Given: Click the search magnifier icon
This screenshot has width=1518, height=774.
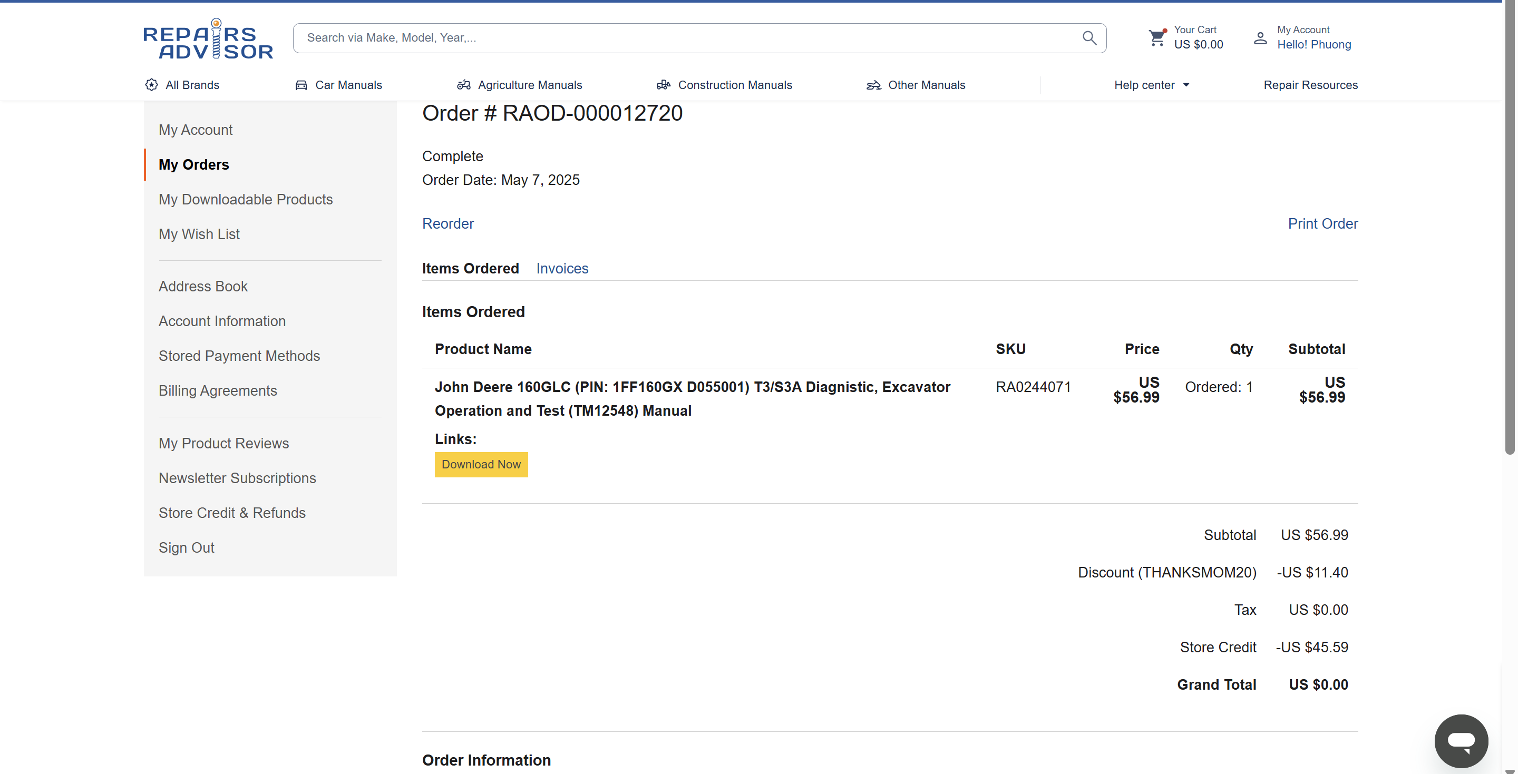Looking at the screenshot, I should (1089, 38).
